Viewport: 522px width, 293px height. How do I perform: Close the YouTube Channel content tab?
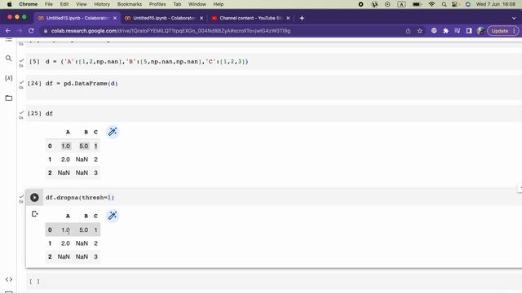point(288,18)
